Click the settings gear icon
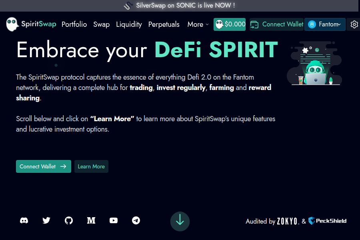 354,24
